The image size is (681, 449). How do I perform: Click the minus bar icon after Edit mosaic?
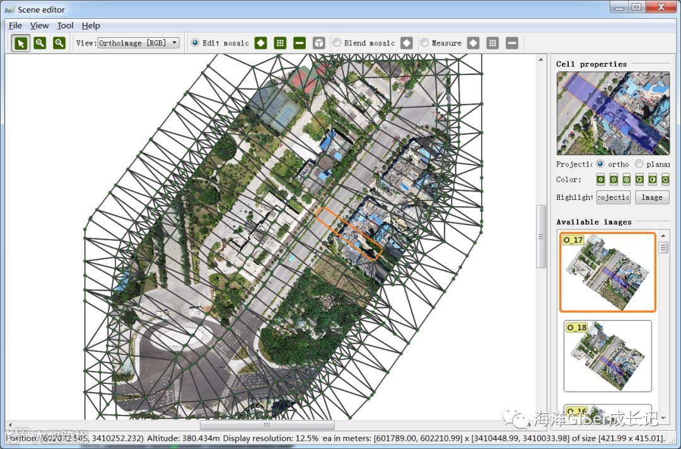pyautogui.click(x=300, y=43)
